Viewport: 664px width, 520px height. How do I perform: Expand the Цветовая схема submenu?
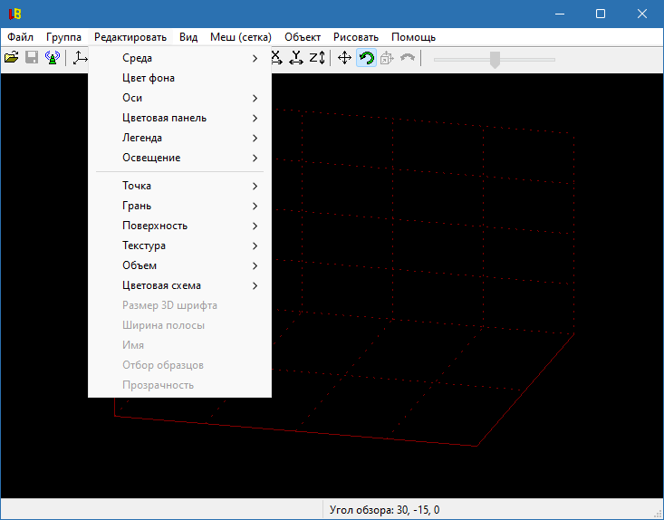coord(180,285)
